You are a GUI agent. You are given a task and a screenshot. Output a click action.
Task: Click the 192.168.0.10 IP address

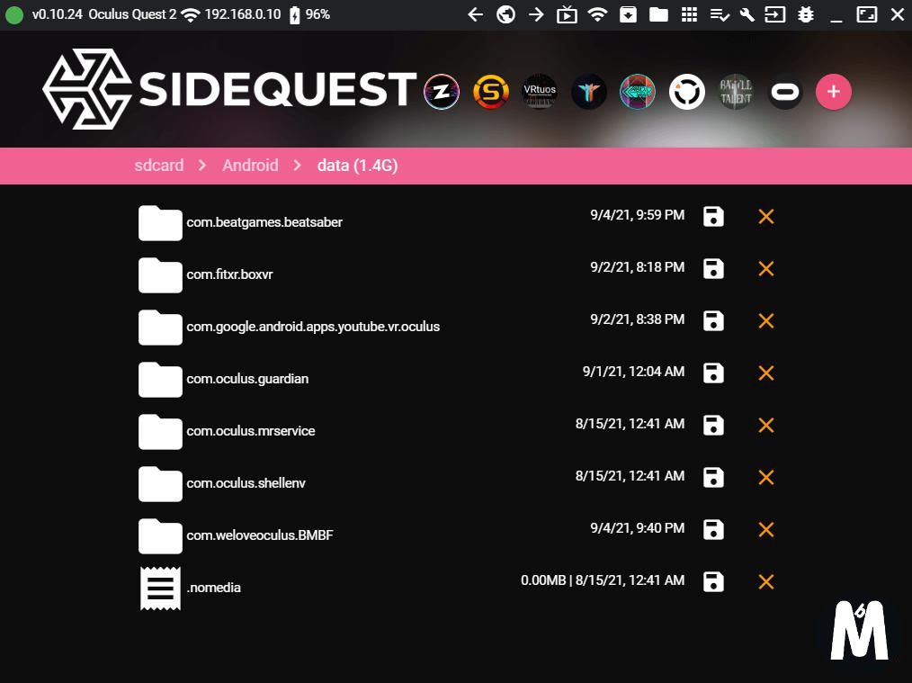point(243,14)
